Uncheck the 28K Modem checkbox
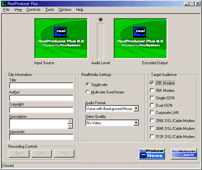Screen dimensions: 202x170 tap(152, 83)
